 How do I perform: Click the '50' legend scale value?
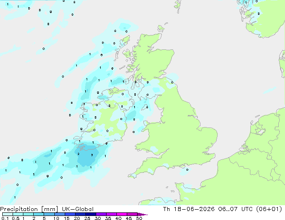point(139,218)
